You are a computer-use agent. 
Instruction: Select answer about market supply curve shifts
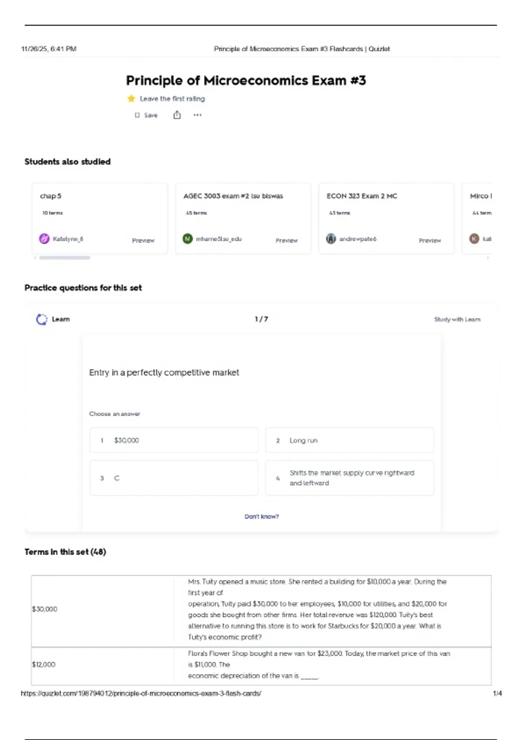coord(349,478)
